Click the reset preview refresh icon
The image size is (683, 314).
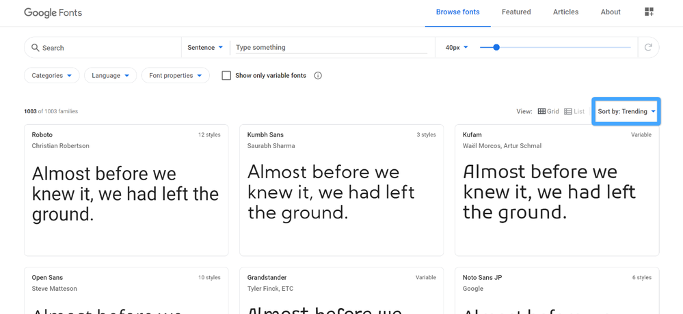[x=648, y=47]
